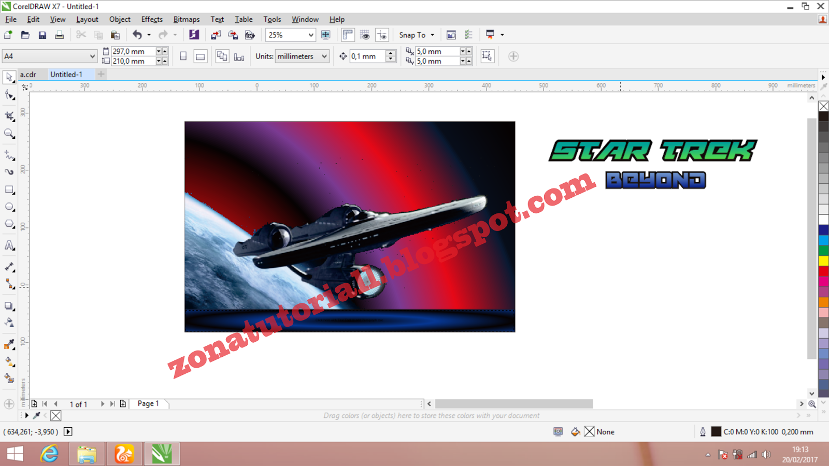
Task: Set page to landscape orientation
Action: 201,56
